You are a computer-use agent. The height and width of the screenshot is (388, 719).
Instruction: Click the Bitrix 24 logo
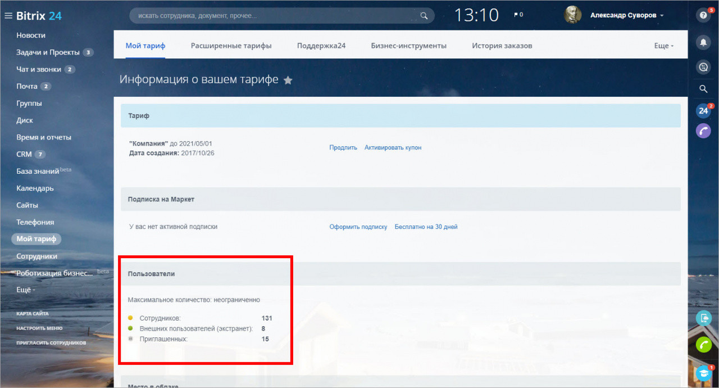coord(39,16)
